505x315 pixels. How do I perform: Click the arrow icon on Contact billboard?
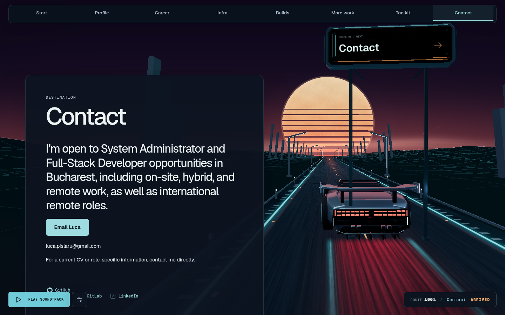point(438,45)
